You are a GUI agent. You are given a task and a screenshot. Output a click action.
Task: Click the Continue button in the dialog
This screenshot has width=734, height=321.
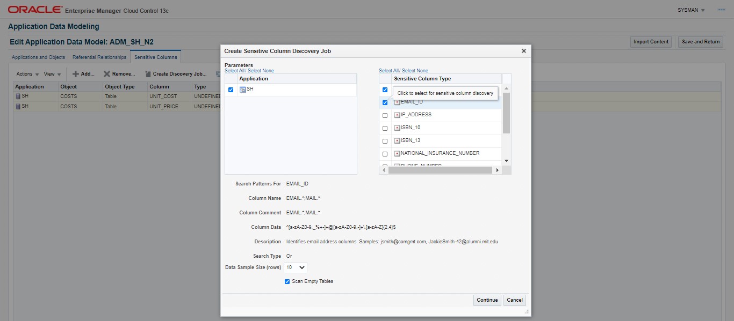(x=486, y=300)
